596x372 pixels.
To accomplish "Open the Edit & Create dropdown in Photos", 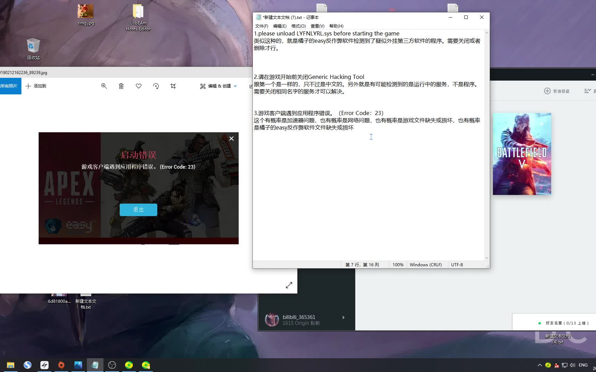I will 219,86.
